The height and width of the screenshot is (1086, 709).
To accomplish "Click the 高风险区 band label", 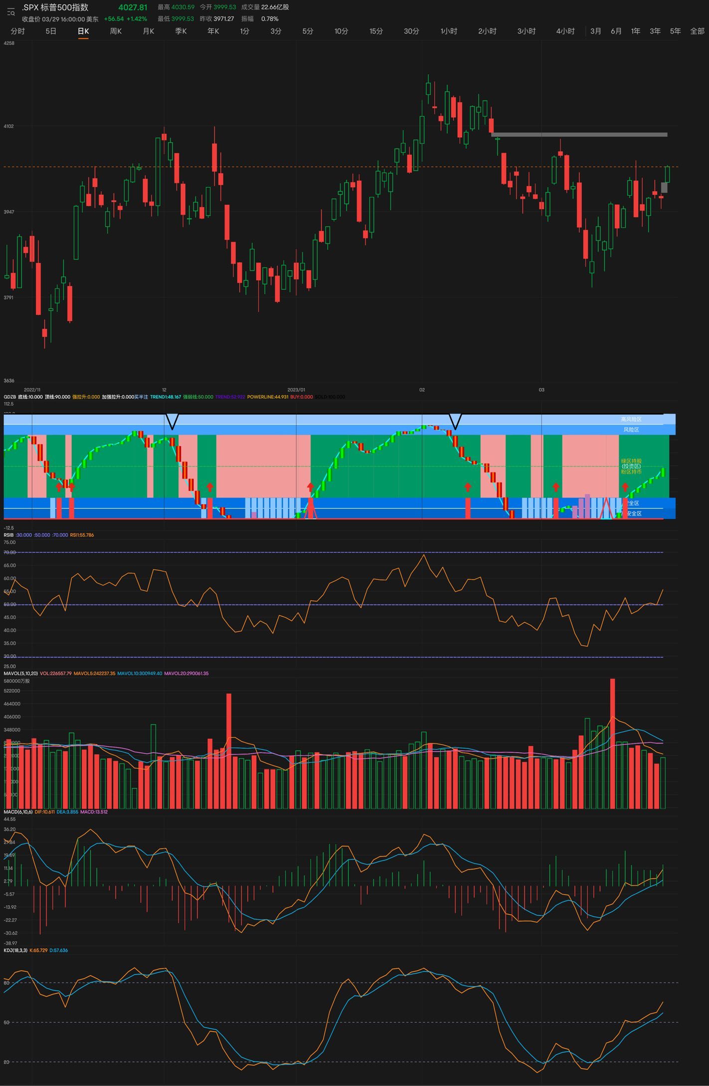I will (631, 419).
